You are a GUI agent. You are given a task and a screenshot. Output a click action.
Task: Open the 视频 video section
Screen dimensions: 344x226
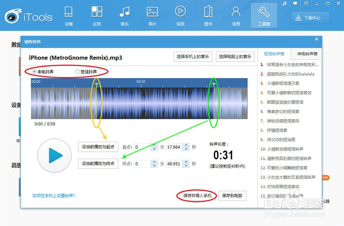point(180,16)
